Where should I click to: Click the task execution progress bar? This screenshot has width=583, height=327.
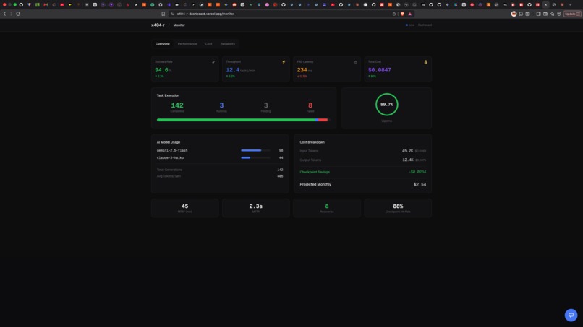click(x=242, y=120)
